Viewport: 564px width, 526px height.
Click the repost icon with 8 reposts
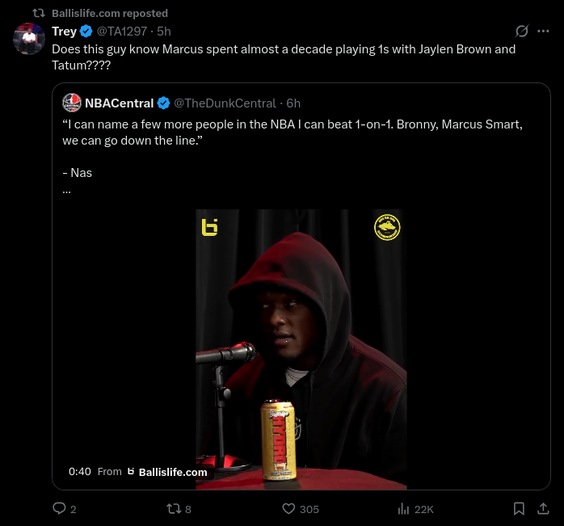click(174, 509)
